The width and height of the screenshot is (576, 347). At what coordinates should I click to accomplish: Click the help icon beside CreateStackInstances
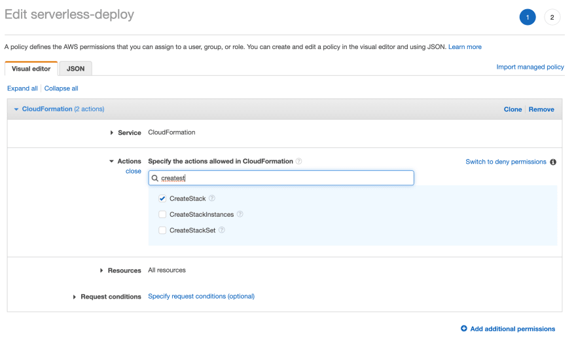[x=240, y=214]
